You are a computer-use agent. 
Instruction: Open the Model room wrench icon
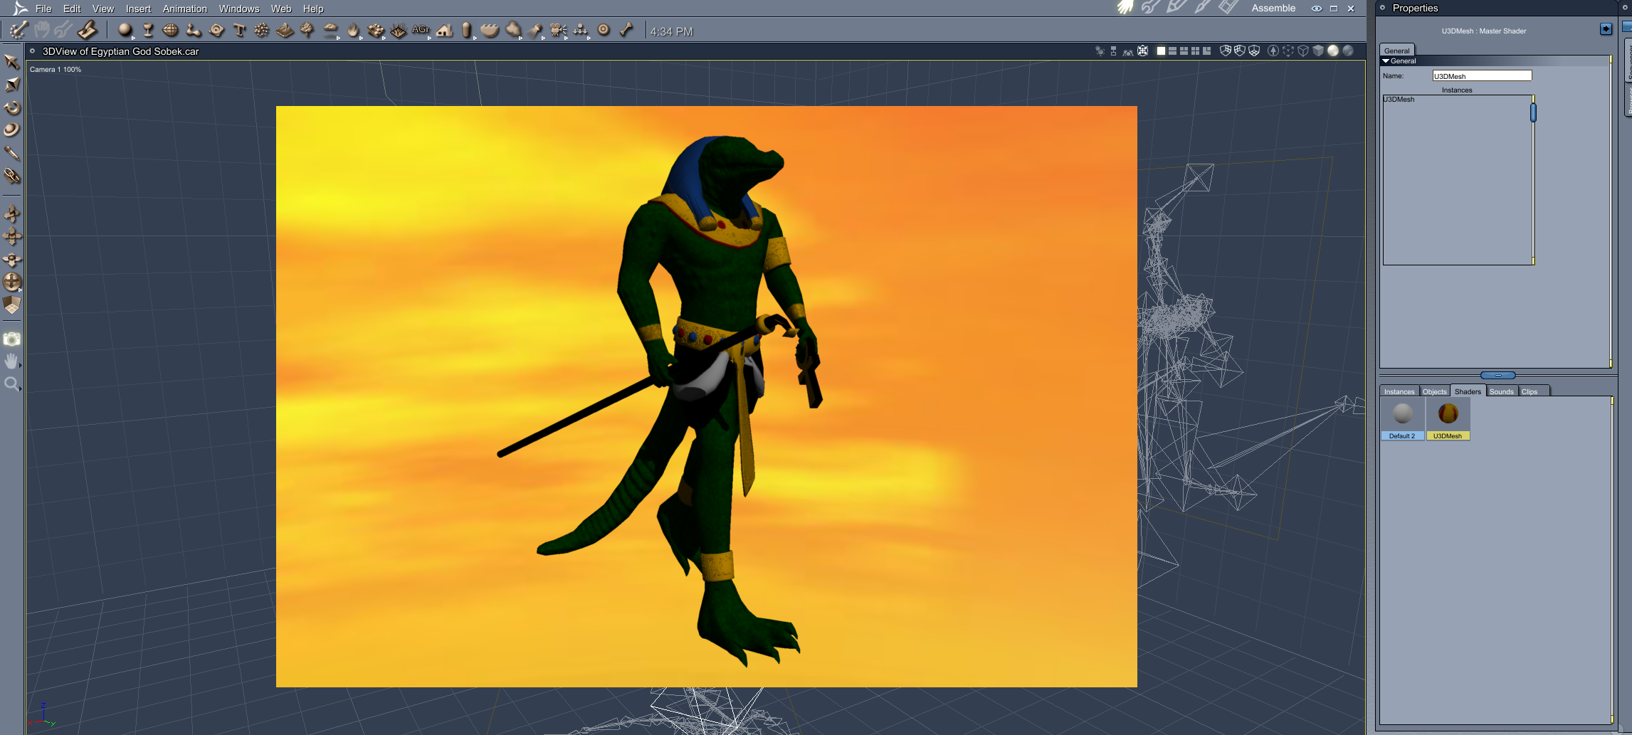tap(1150, 8)
